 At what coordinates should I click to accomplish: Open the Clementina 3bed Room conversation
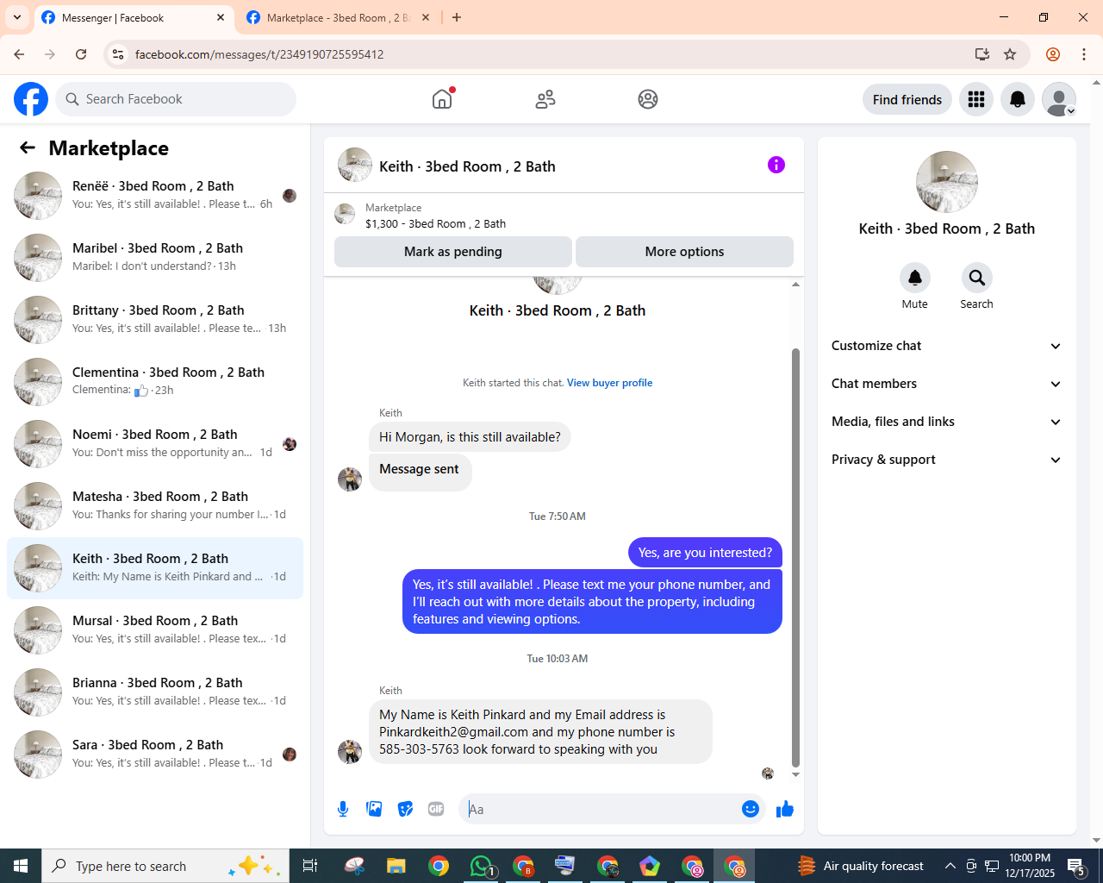155,382
